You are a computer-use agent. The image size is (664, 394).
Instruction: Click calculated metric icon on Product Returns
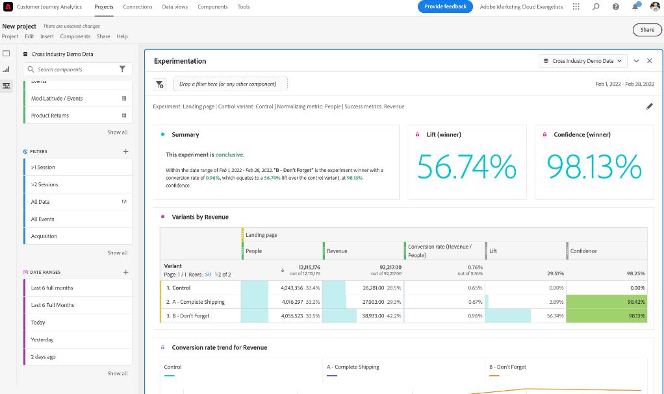(x=124, y=115)
